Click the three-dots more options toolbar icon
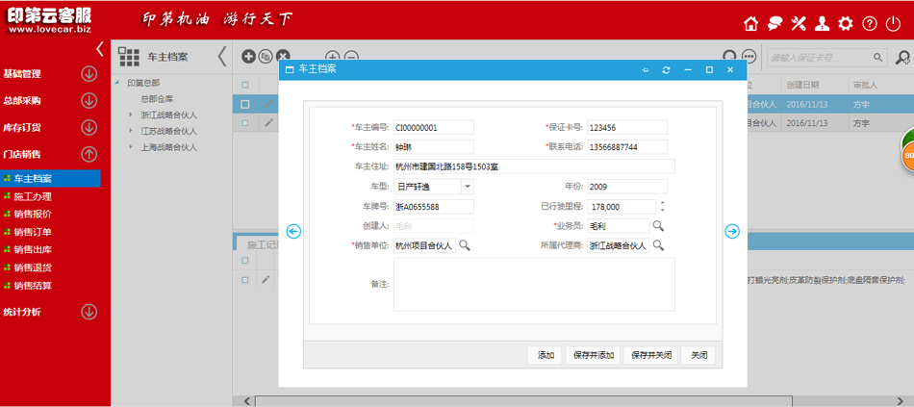This screenshot has height=407, width=914. click(x=749, y=57)
